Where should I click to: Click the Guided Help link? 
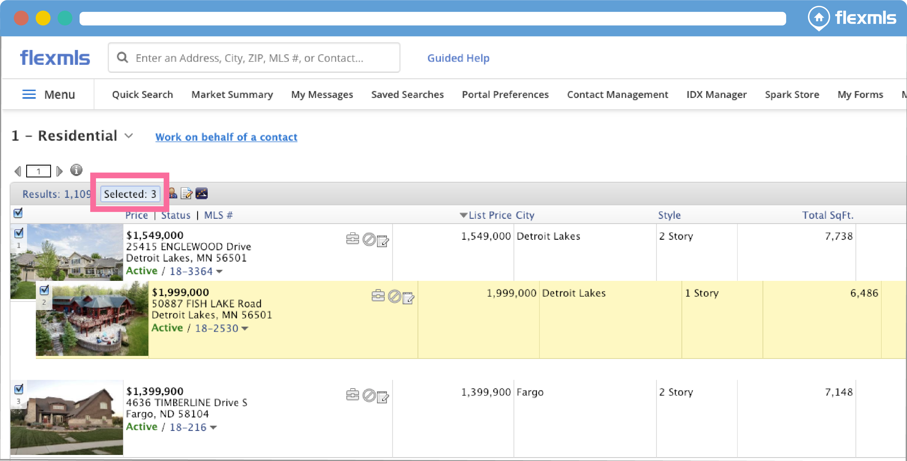[458, 58]
